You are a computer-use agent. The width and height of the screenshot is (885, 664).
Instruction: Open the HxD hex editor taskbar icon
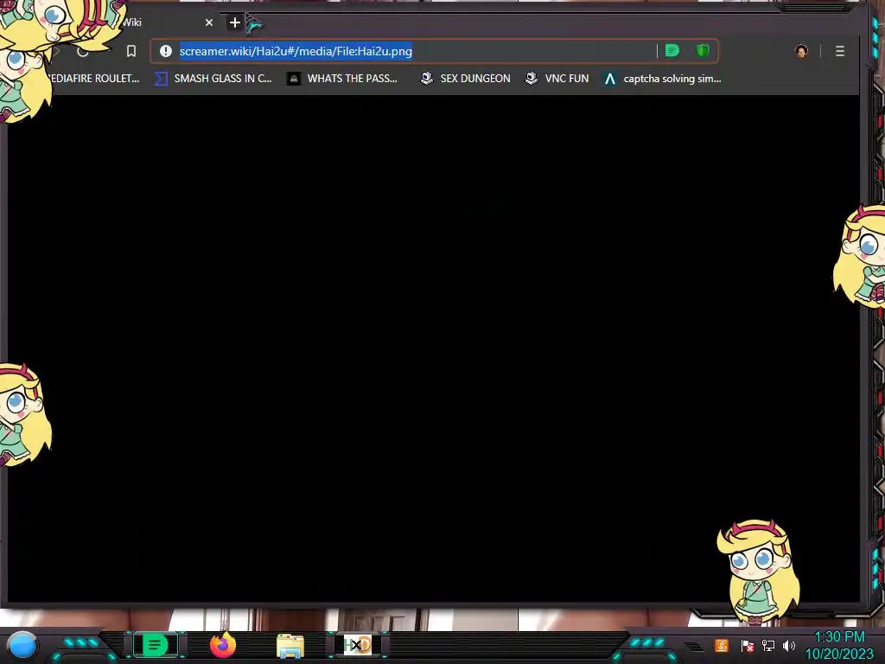358,645
